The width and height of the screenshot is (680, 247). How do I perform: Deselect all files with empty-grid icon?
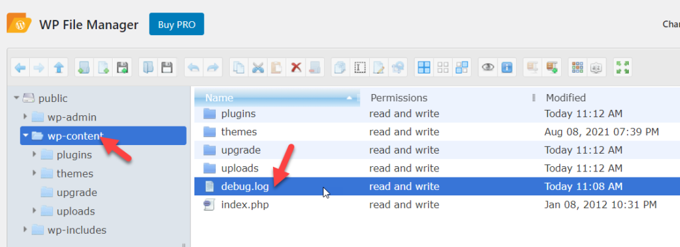[x=443, y=68]
